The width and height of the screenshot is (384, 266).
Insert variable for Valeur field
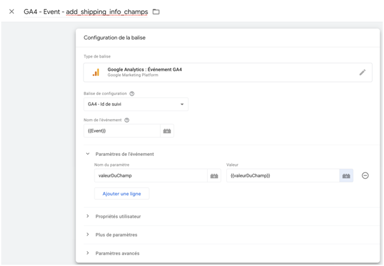(x=346, y=175)
